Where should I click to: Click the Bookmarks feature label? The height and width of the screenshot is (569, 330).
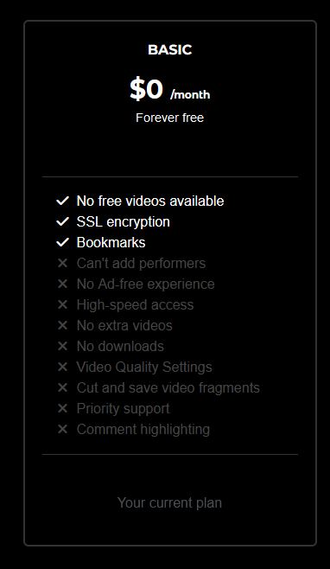[111, 242]
